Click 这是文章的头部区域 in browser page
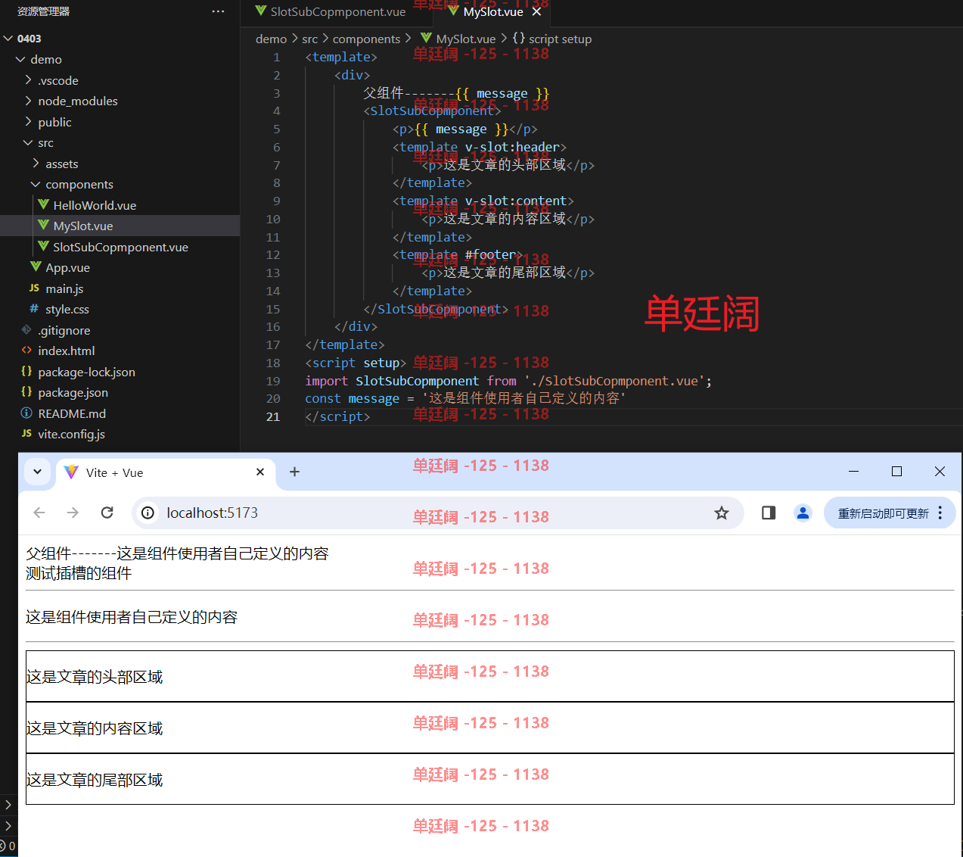The image size is (963, 857). point(95,677)
